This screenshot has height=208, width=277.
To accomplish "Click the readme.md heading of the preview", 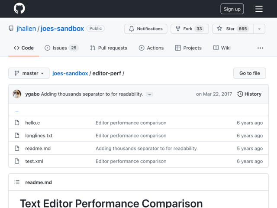I will [x=39, y=182].
